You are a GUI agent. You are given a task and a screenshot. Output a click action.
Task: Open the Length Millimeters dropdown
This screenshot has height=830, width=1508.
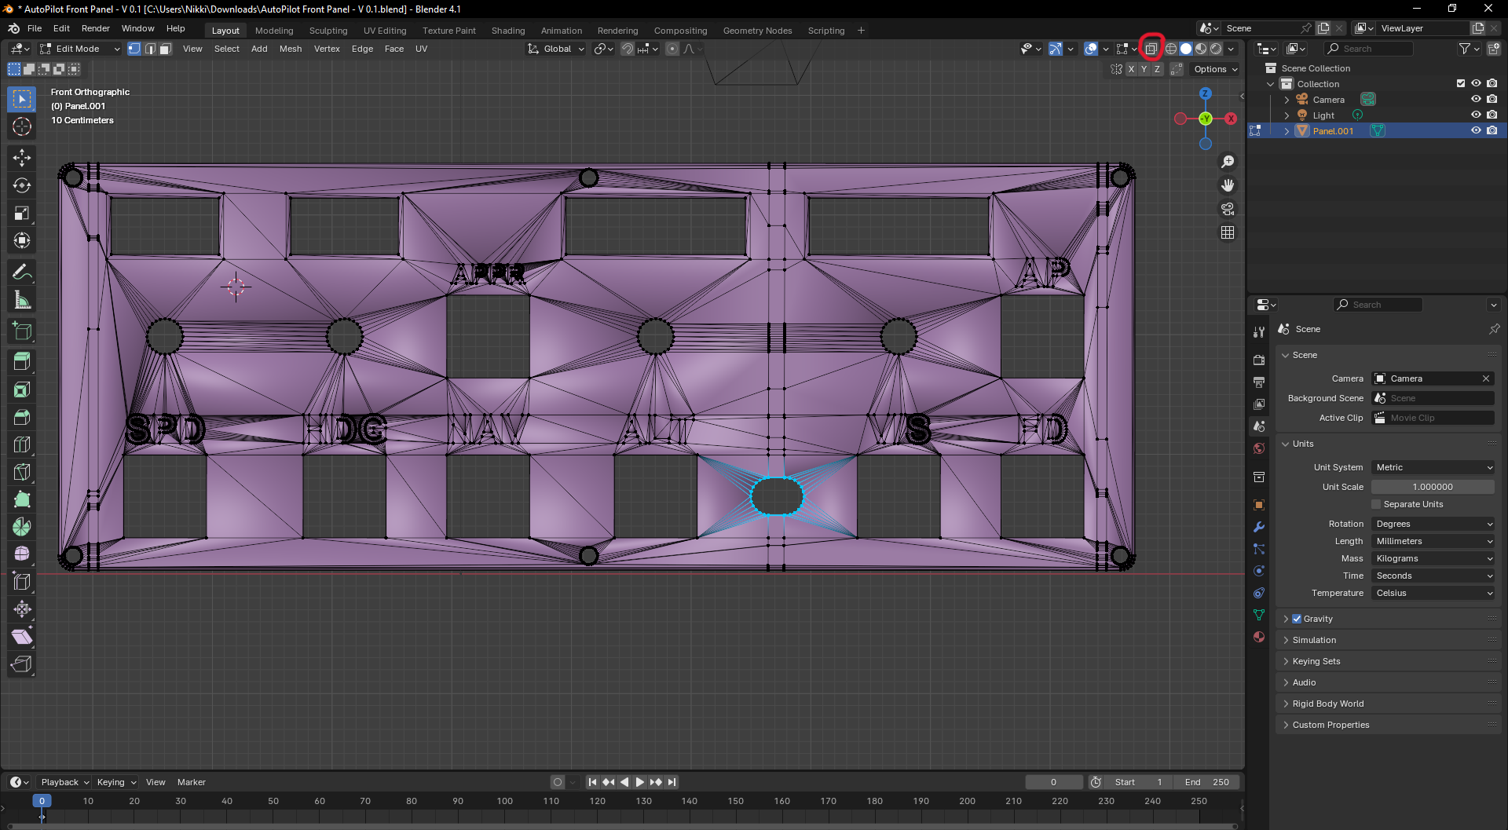coord(1433,541)
